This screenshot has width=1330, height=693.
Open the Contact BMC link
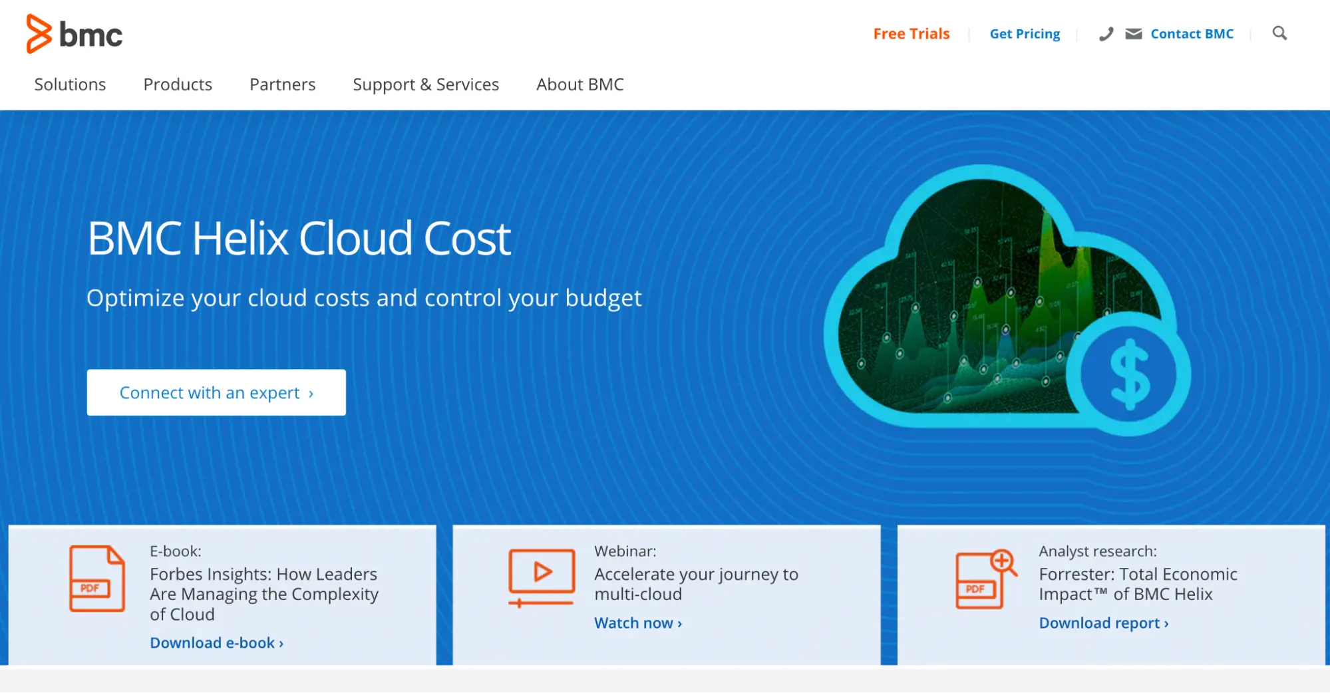[x=1192, y=34]
